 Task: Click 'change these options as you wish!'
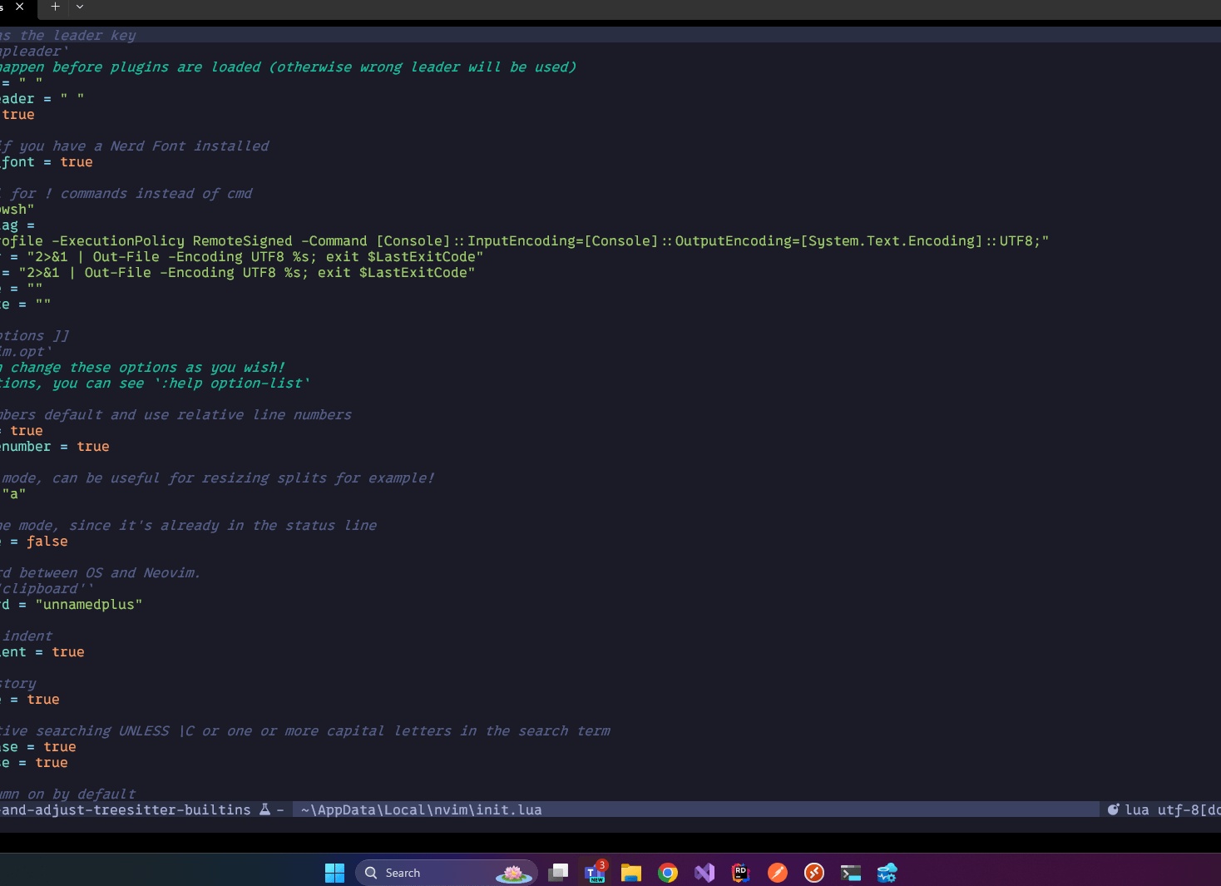click(147, 368)
